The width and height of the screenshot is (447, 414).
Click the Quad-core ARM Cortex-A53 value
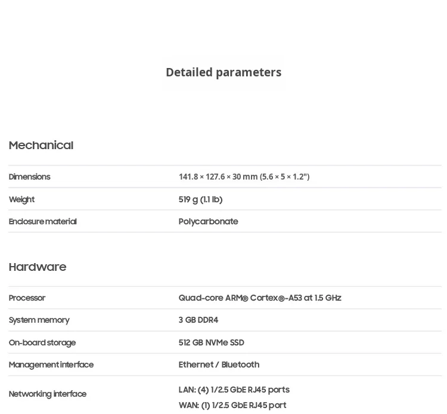(x=260, y=298)
